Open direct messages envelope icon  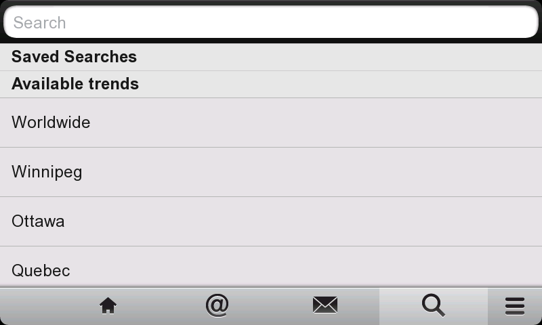[x=325, y=306]
